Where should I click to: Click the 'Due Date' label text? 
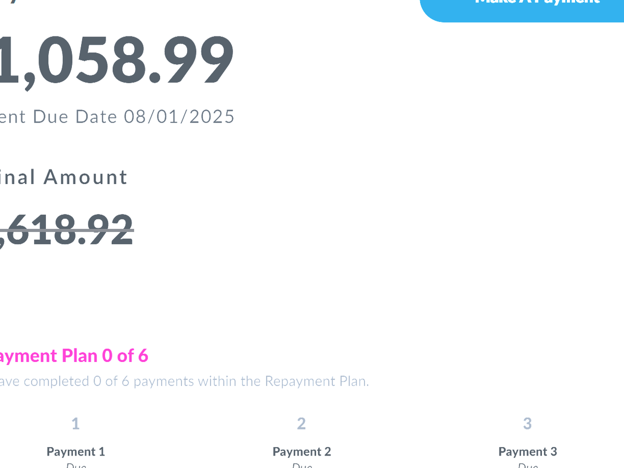pyautogui.click(x=75, y=116)
